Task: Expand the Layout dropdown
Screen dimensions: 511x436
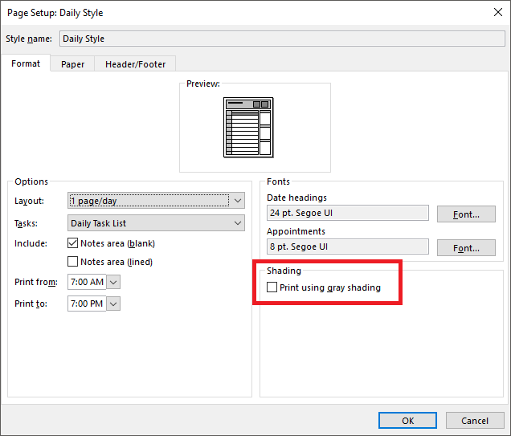Action: [x=238, y=201]
